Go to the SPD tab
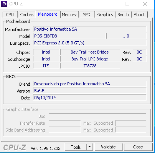The width and height of the screenshot is (155, 153). click(87, 15)
